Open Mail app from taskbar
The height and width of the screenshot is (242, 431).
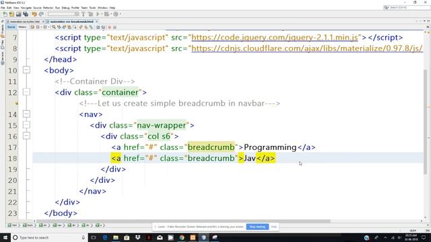(x=160, y=237)
